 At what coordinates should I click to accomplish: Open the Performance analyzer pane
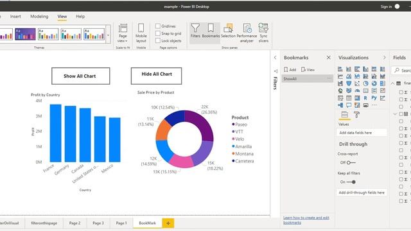click(247, 33)
